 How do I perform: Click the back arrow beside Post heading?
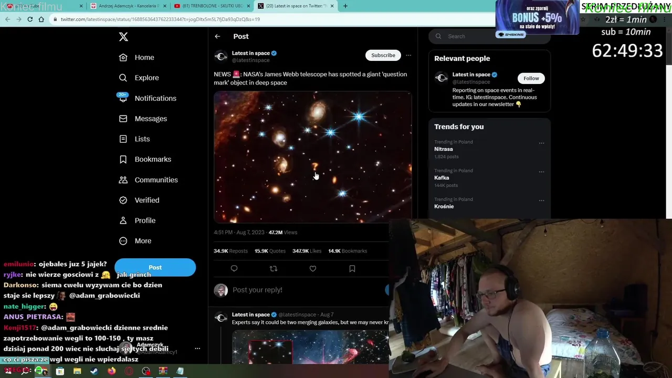click(x=217, y=36)
